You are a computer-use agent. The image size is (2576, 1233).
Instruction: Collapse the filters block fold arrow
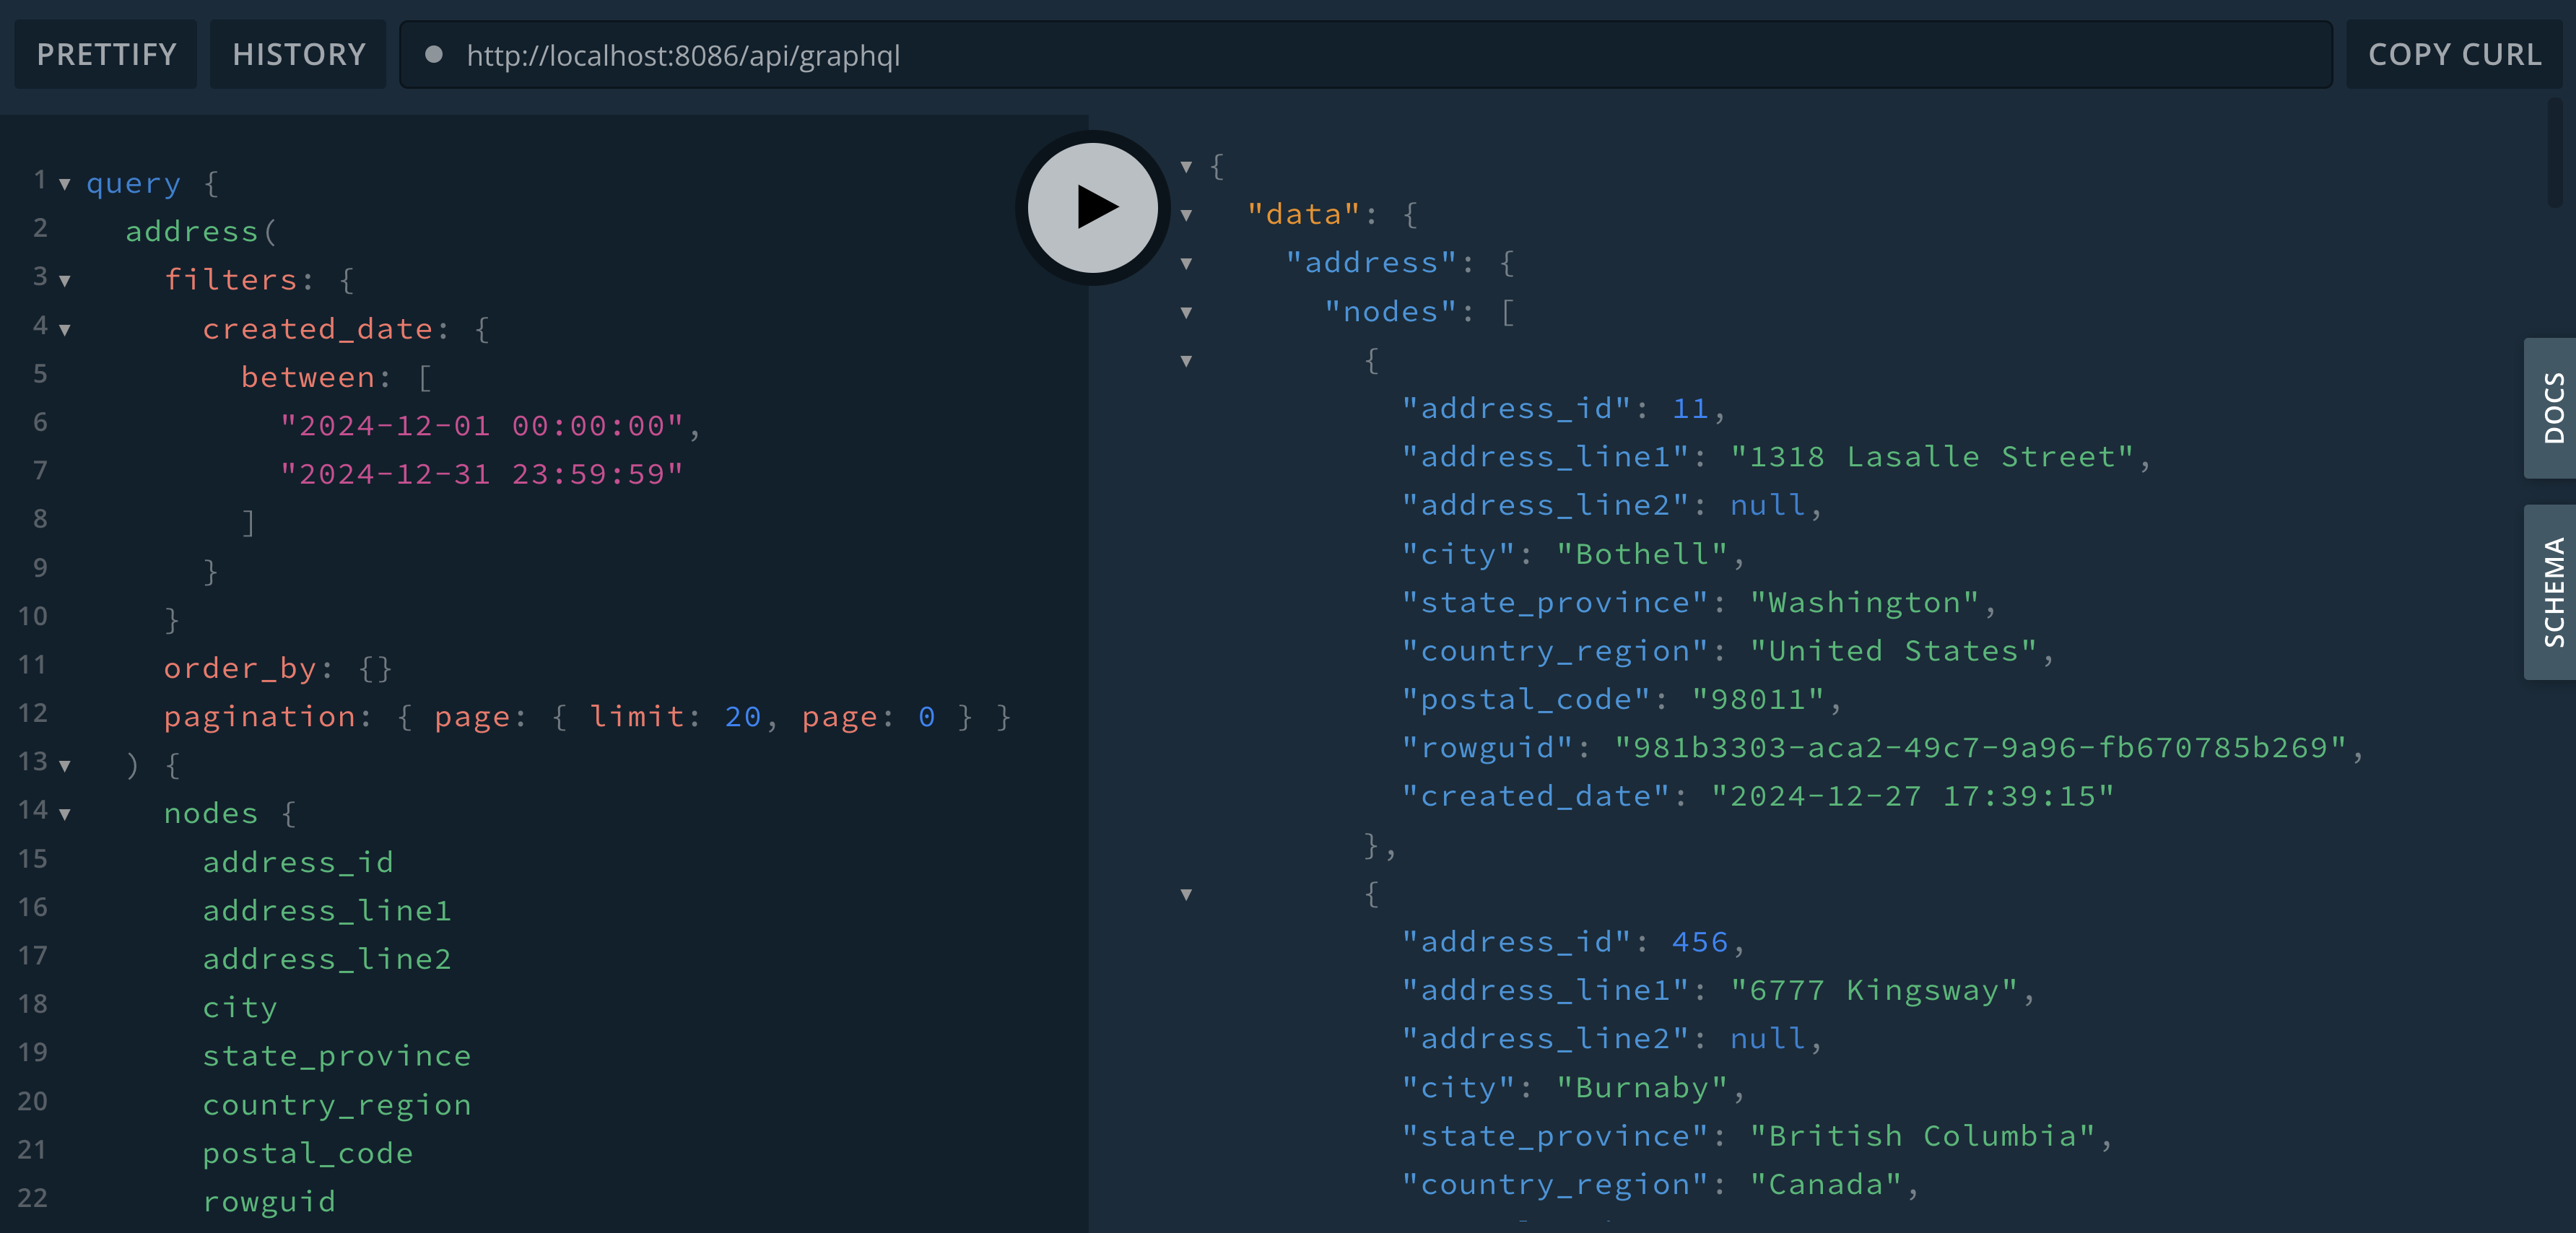point(65,281)
